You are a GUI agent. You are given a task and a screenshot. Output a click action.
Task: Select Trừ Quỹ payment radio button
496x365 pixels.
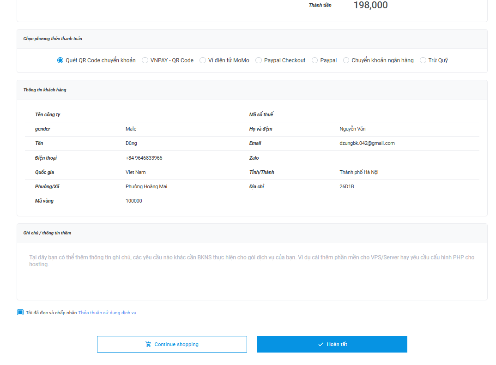tap(423, 60)
